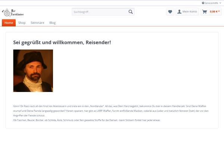Click the question mark help icon
The height and width of the screenshot is (143, 224).
[203, 3]
